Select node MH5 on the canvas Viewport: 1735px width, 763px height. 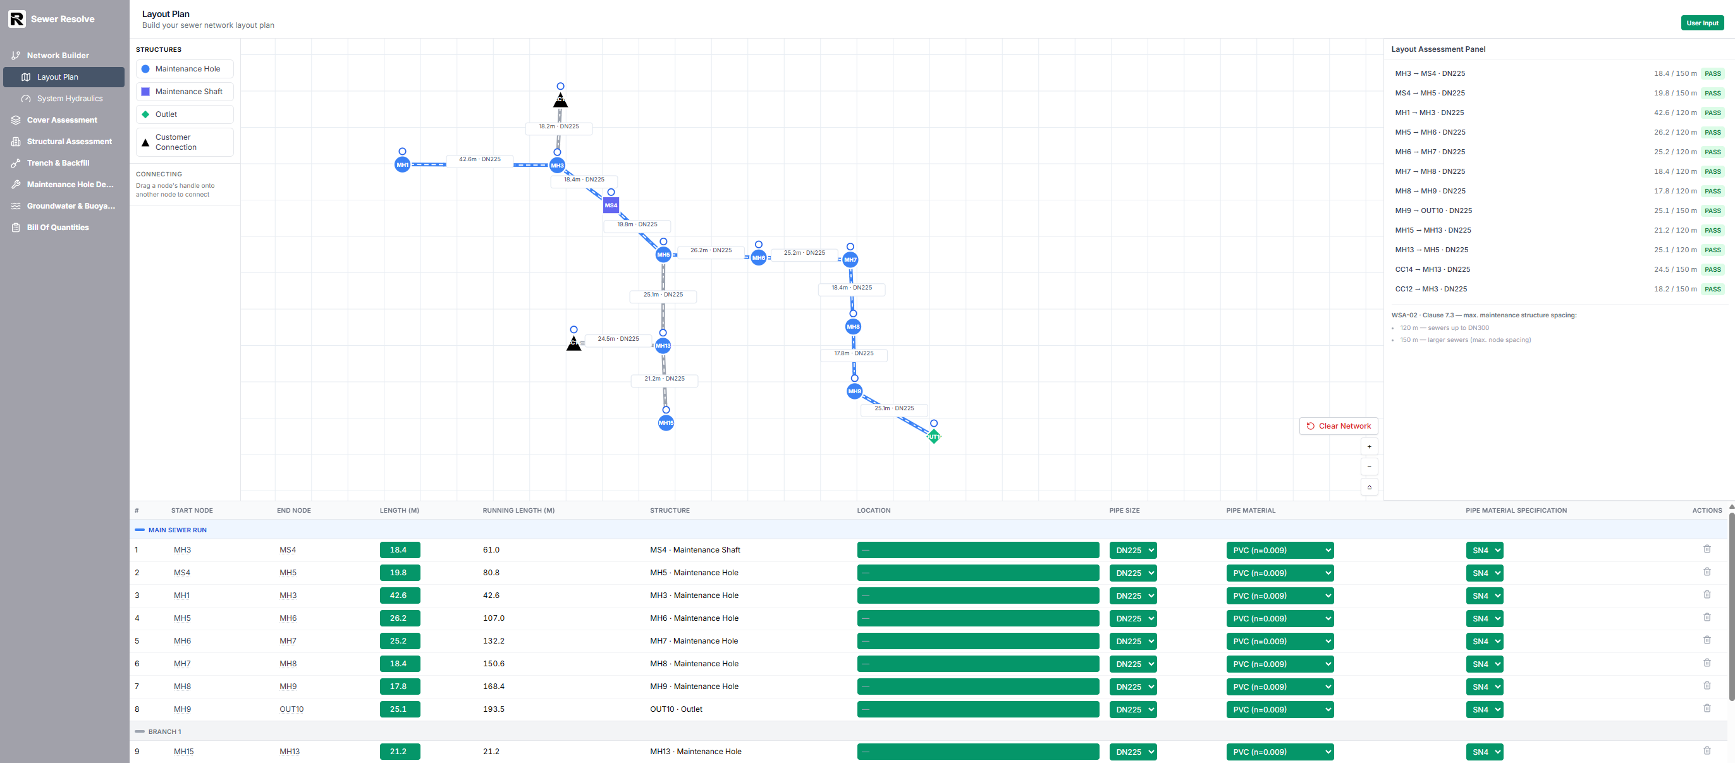pyautogui.click(x=663, y=255)
